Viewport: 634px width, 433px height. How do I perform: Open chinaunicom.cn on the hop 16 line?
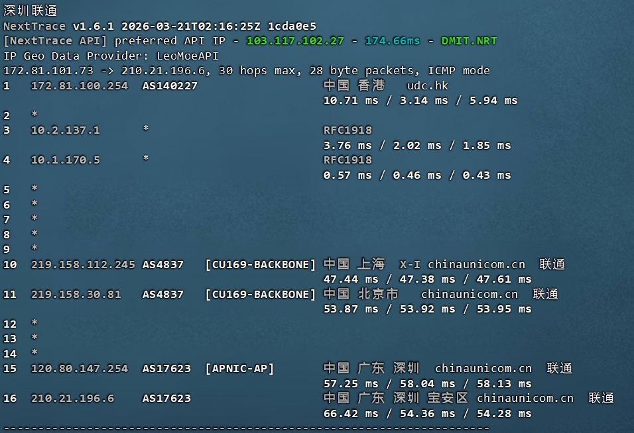[x=525, y=399]
